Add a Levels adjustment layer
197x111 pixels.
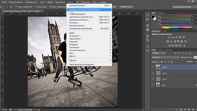pyautogui.click(x=173, y=37)
